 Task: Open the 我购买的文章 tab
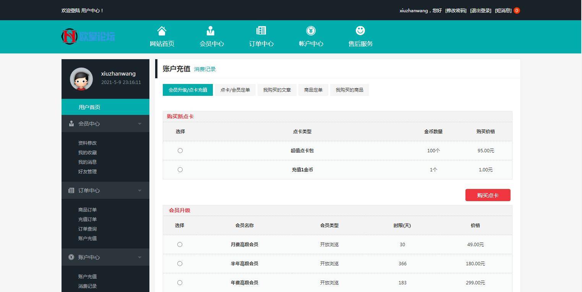[276, 90]
